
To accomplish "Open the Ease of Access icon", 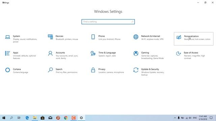I will [179, 53].
